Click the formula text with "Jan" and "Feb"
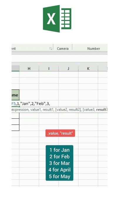 31,104
